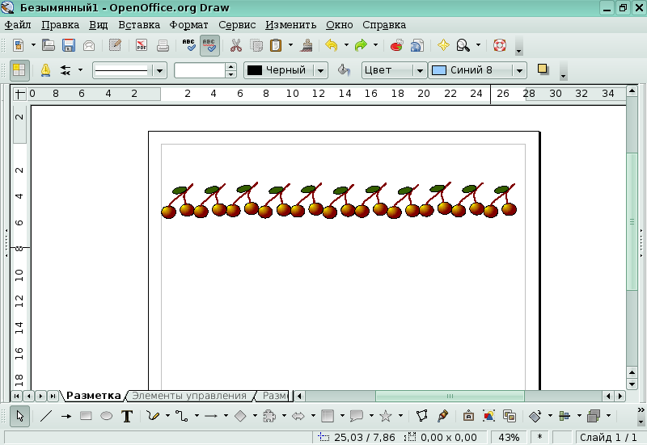This screenshot has height=445, width=647.
Task: Select the Ellipse tool
Action: click(107, 416)
